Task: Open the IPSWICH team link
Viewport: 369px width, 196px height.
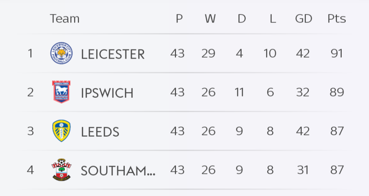Action: click(107, 93)
